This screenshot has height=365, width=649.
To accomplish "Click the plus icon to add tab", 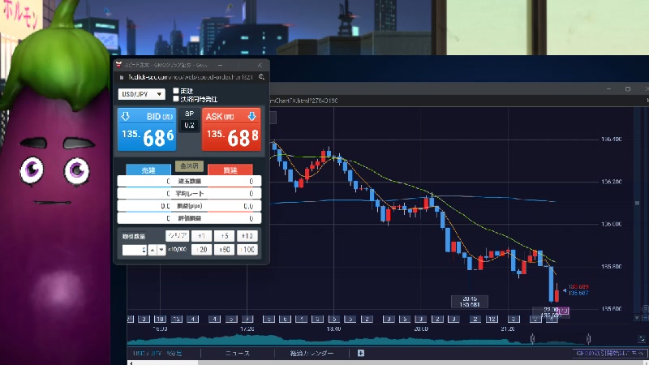I will (x=361, y=353).
